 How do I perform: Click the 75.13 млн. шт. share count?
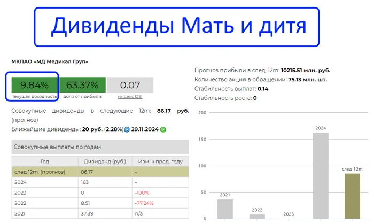[307, 80]
